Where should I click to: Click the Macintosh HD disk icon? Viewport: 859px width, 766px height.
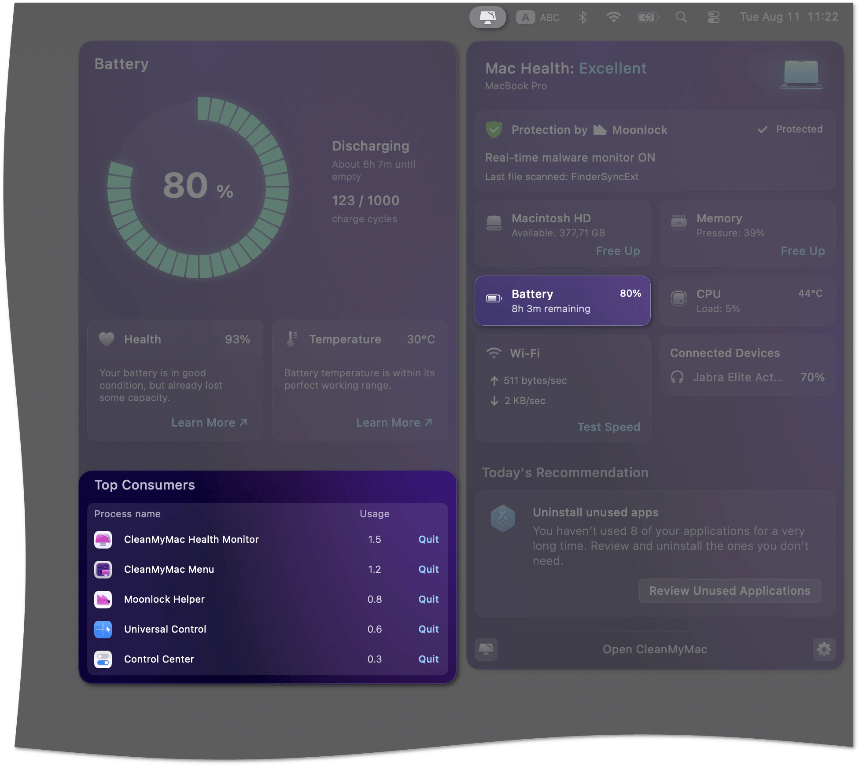pyautogui.click(x=494, y=223)
